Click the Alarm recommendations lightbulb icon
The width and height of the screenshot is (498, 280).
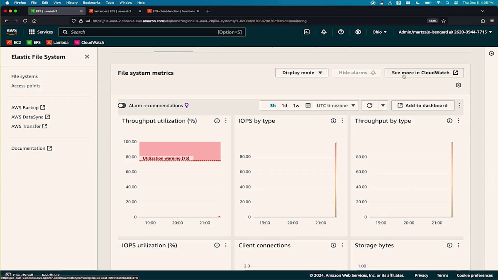pos(187,105)
